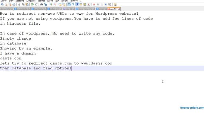Image resolution: width=204 pixels, height=115 pixels.
Task: Switch to the demo_home.php tab
Action: tap(85, 9)
